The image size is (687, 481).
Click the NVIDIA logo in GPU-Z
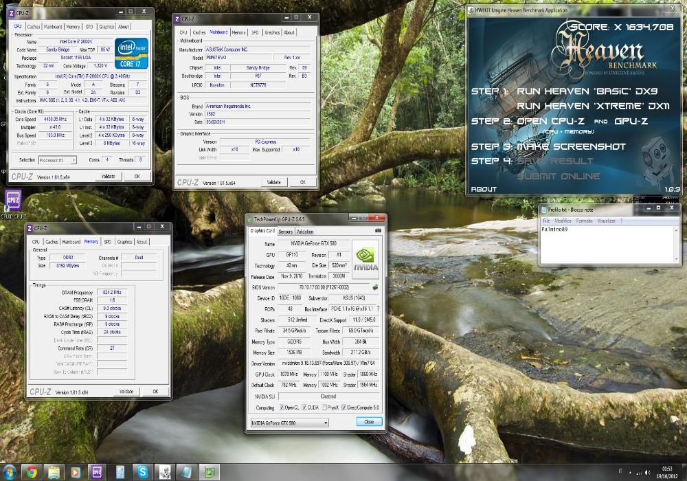[366, 260]
